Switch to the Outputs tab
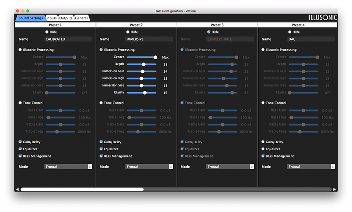352x212 pixels. pyautogui.click(x=66, y=18)
